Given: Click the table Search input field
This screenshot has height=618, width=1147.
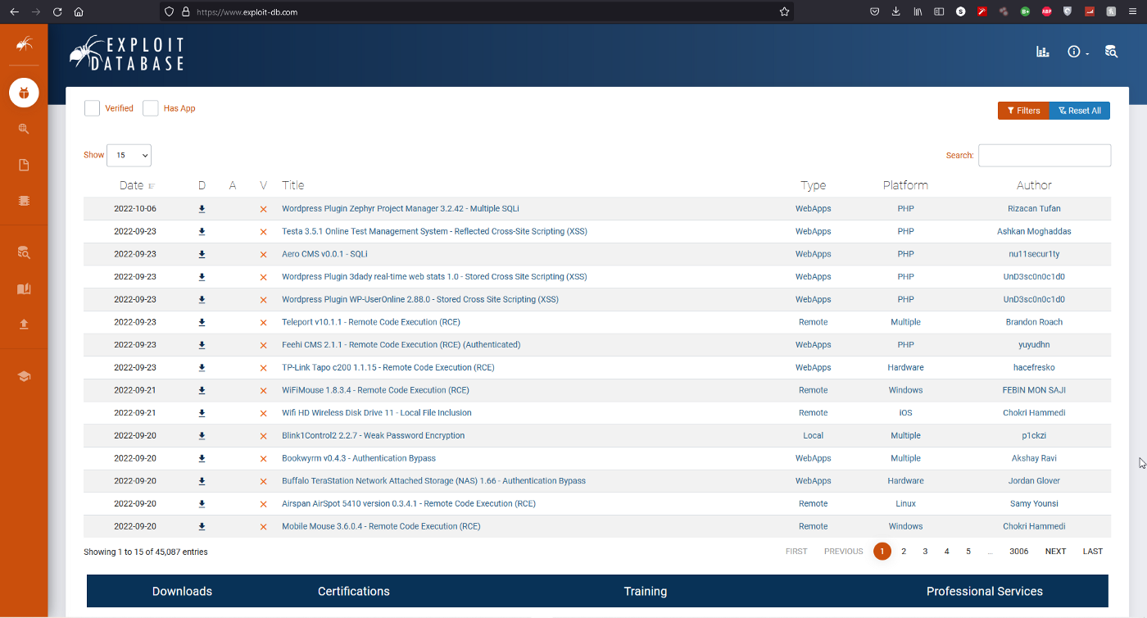Looking at the screenshot, I should click(x=1045, y=155).
